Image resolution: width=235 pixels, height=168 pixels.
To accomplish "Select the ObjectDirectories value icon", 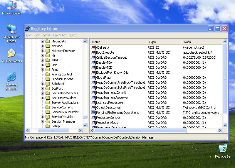I will click(93, 107).
